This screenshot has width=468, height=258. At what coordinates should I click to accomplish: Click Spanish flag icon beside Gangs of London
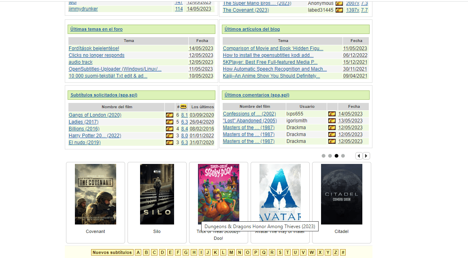tap(169, 115)
